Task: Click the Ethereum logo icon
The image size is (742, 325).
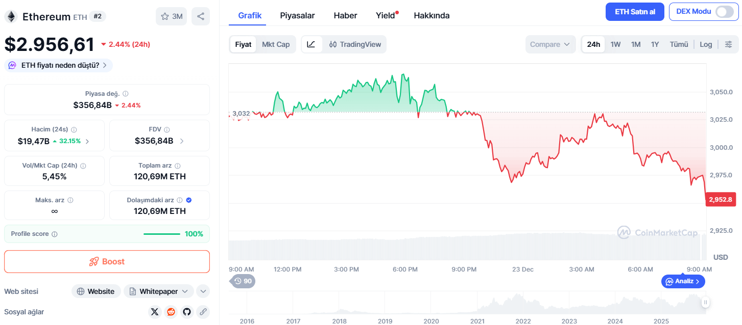Action: pos(11,16)
